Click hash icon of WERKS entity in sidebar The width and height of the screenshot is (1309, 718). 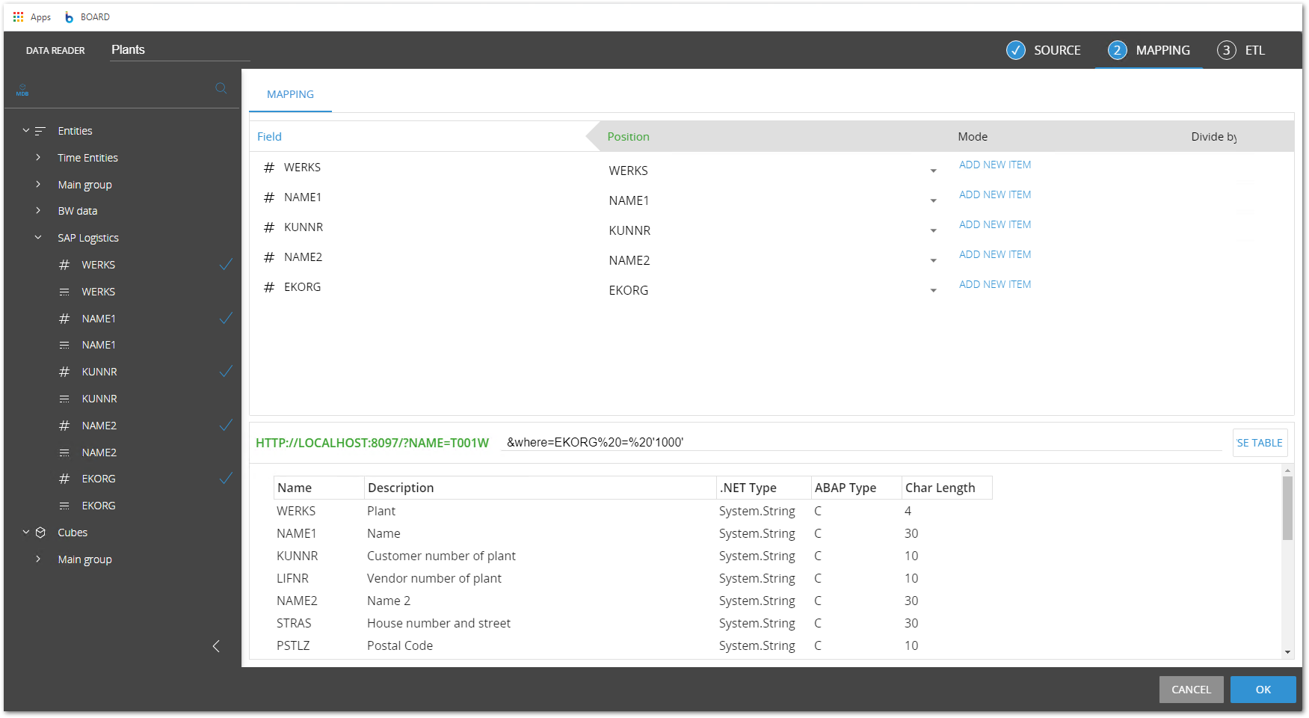click(x=64, y=265)
